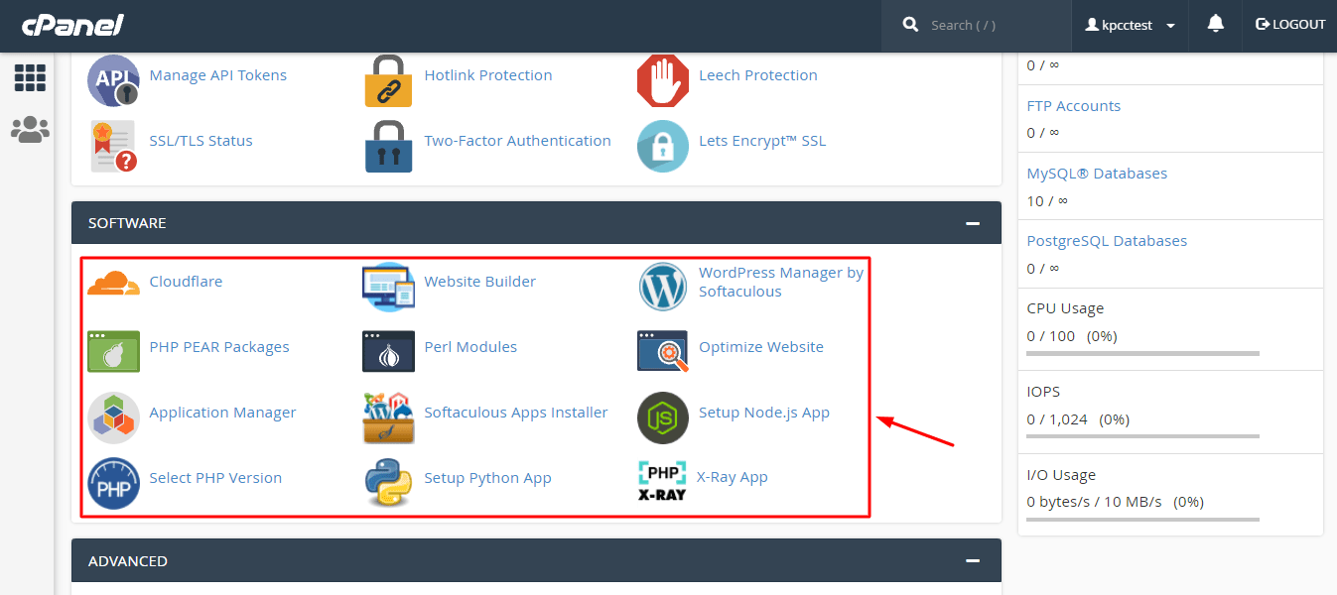Screen dimensions: 1337x595
Task: Open the PHP X-Ray App icon
Action: click(x=662, y=481)
